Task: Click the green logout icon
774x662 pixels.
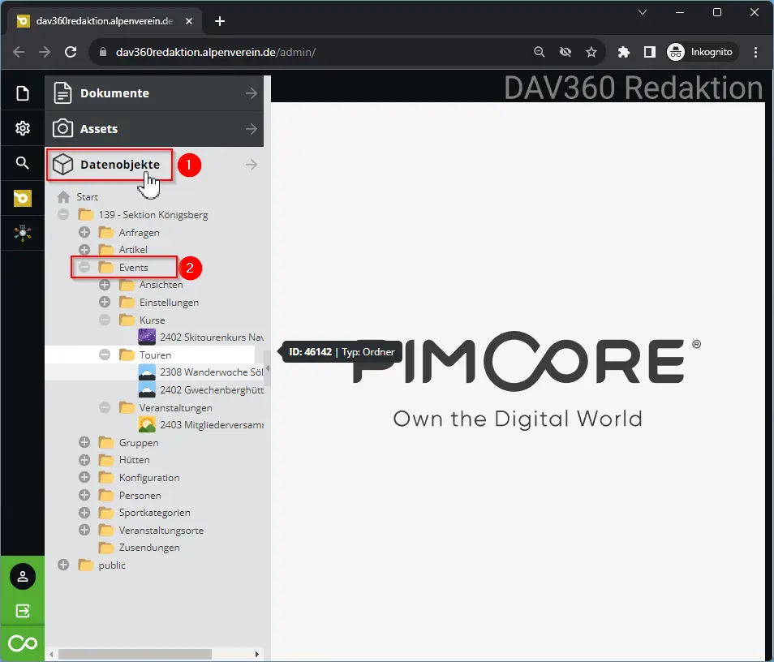Action: (22, 610)
